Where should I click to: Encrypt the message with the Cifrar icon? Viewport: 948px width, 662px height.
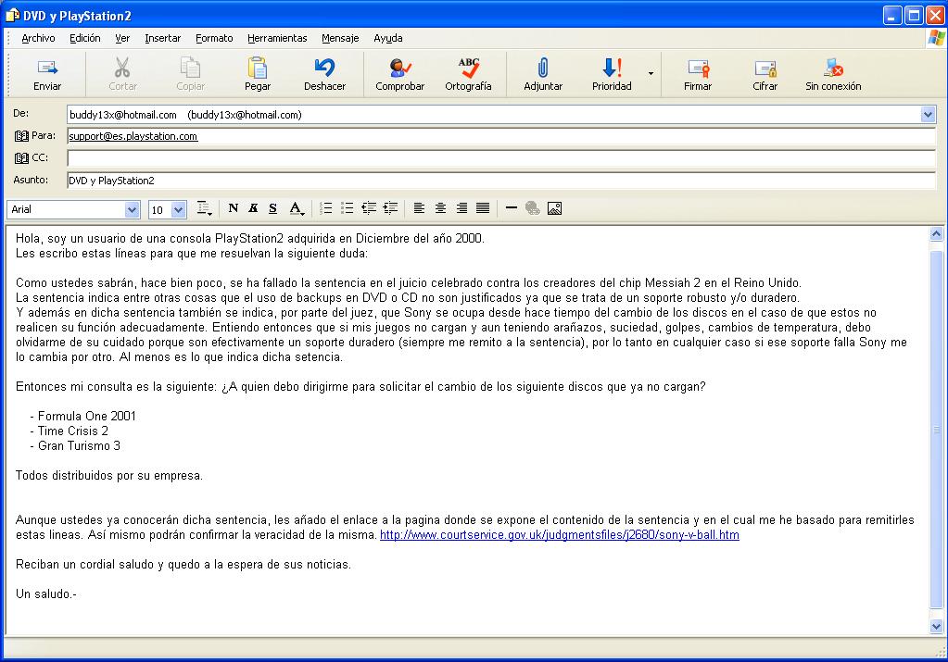pos(765,67)
